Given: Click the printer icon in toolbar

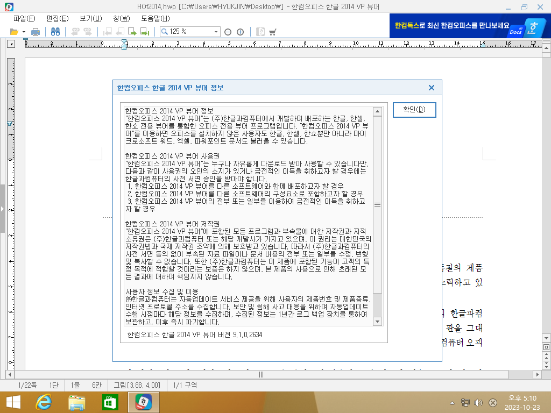Looking at the screenshot, I should click(36, 32).
